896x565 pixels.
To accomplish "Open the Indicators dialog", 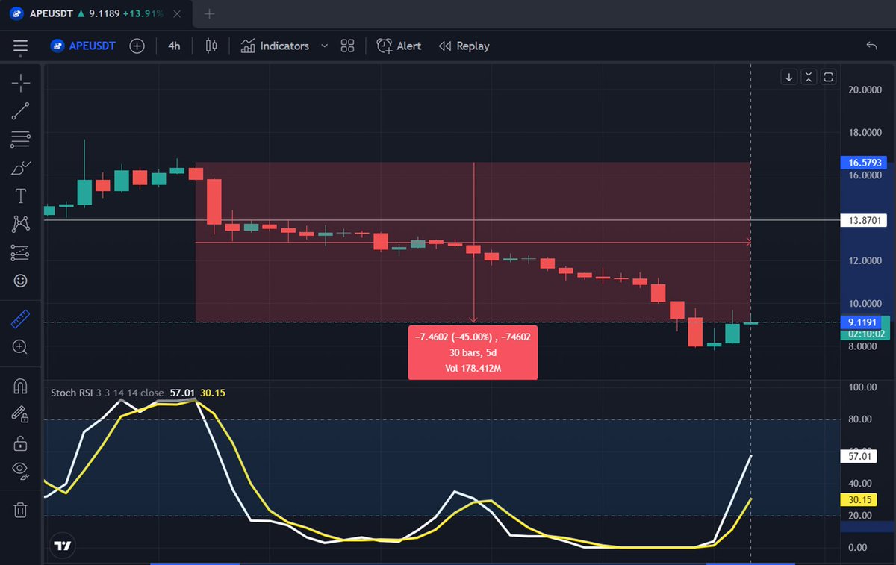I will tap(275, 46).
